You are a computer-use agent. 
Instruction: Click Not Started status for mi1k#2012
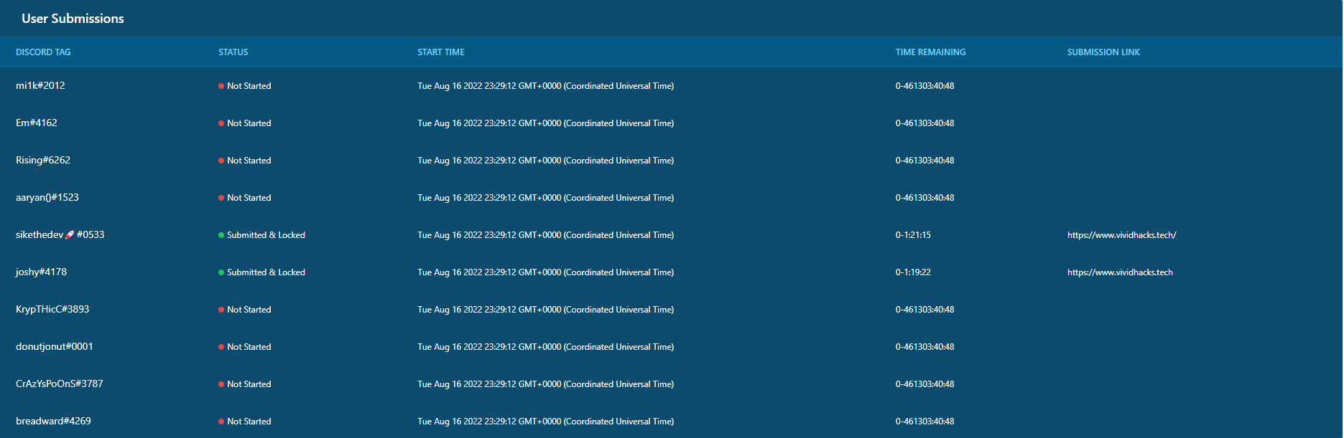pyautogui.click(x=245, y=86)
